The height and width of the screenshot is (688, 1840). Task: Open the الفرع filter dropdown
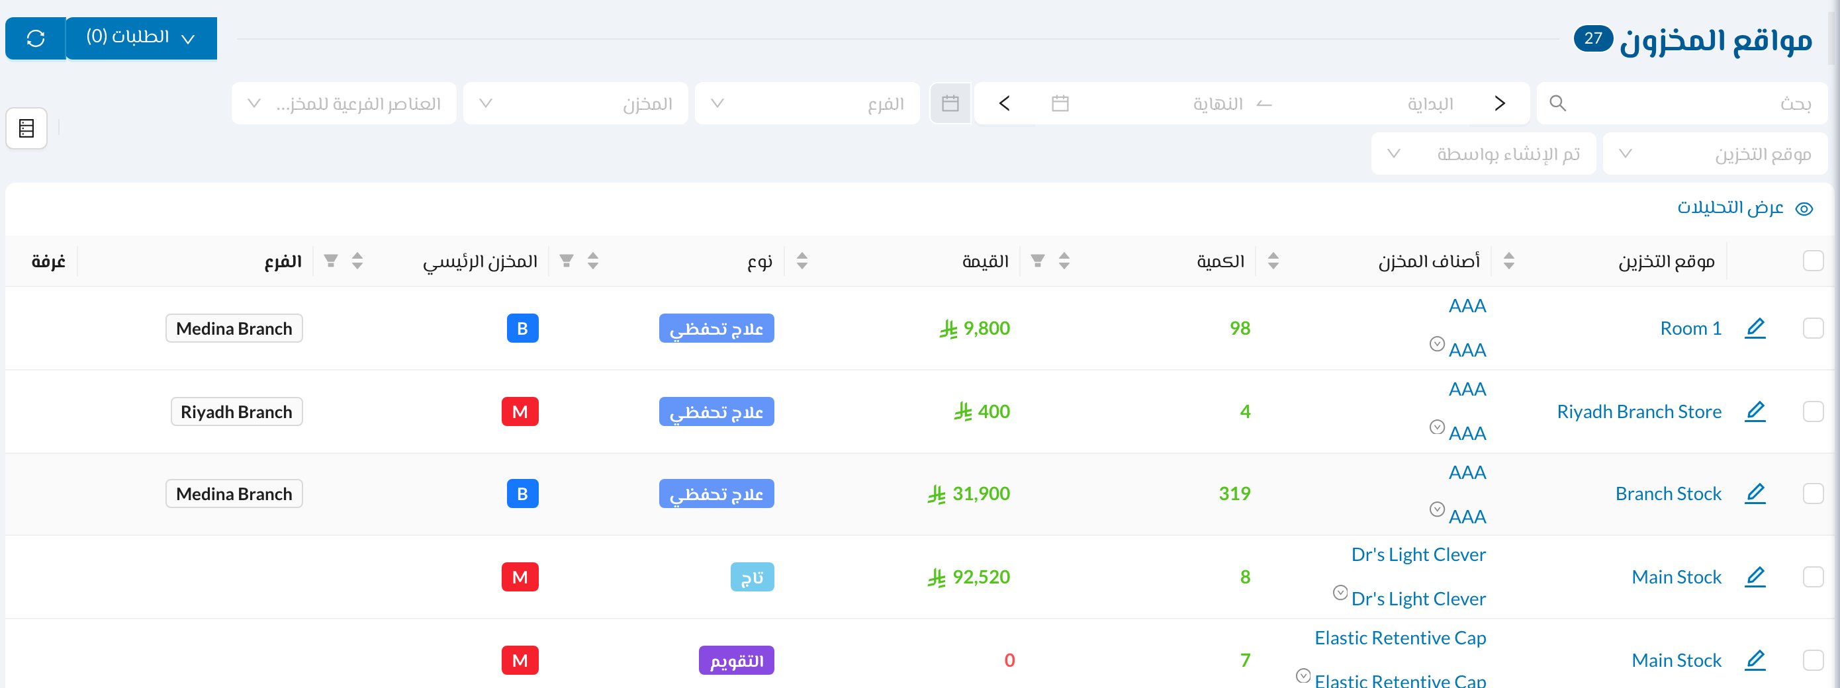click(x=807, y=103)
